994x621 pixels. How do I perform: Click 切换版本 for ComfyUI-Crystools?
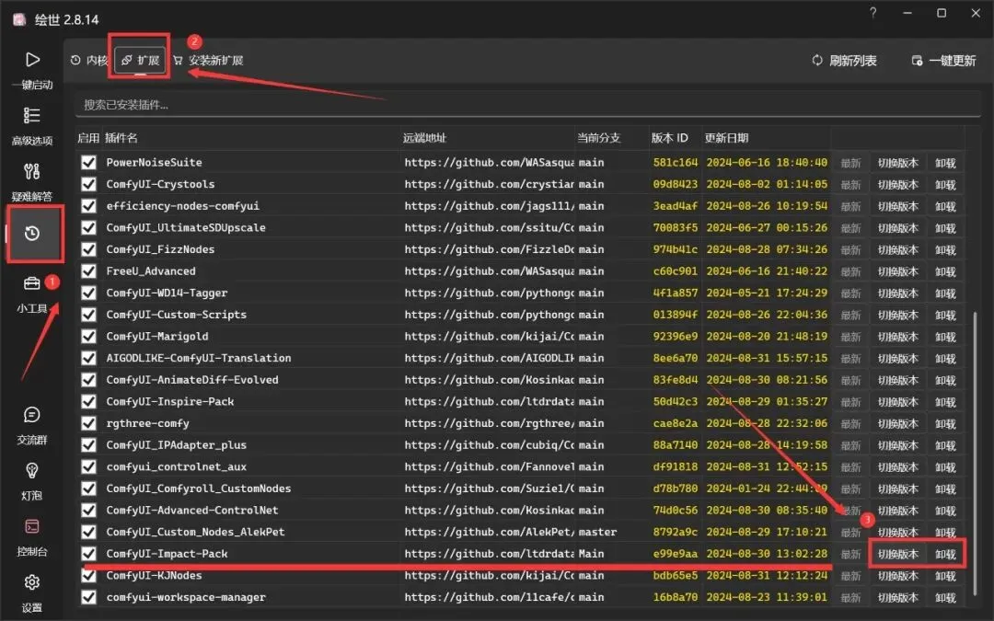click(x=897, y=184)
